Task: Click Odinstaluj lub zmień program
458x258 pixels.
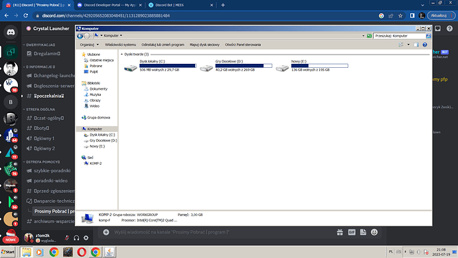Action: point(163,45)
